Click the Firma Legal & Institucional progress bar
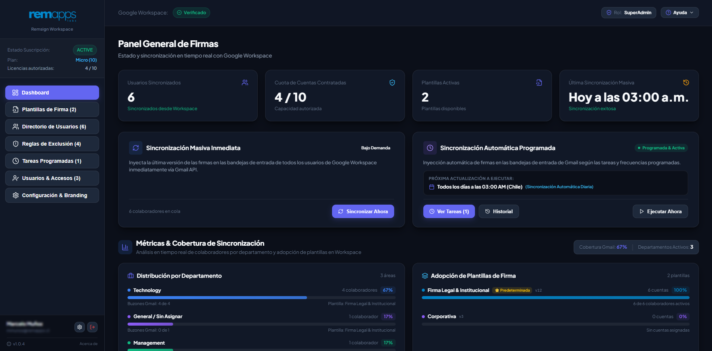The image size is (712, 351). point(555,298)
